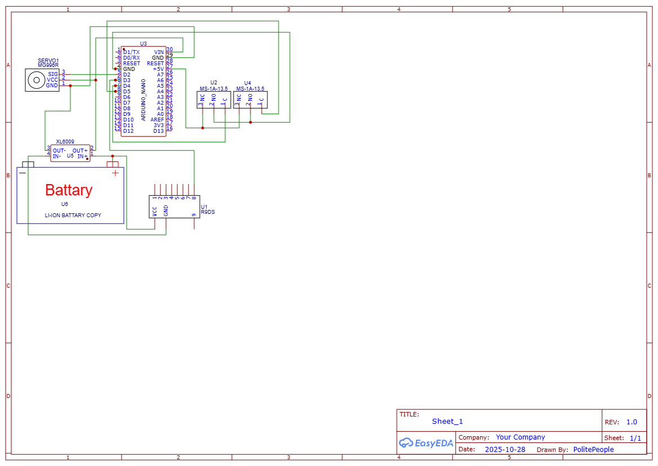Click the SIG pin of the servo
This screenshot has height=466, width=658.
pyautogui.click(x=53, y=74)
